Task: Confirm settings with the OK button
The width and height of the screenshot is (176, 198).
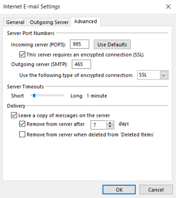Action: pyautogui.click(x=119, y=190)
